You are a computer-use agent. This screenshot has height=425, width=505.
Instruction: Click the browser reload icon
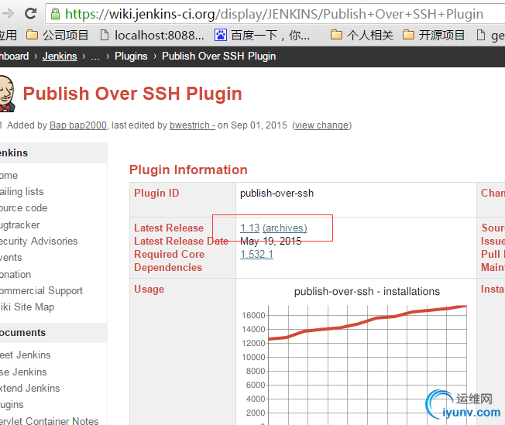(31, 13)
